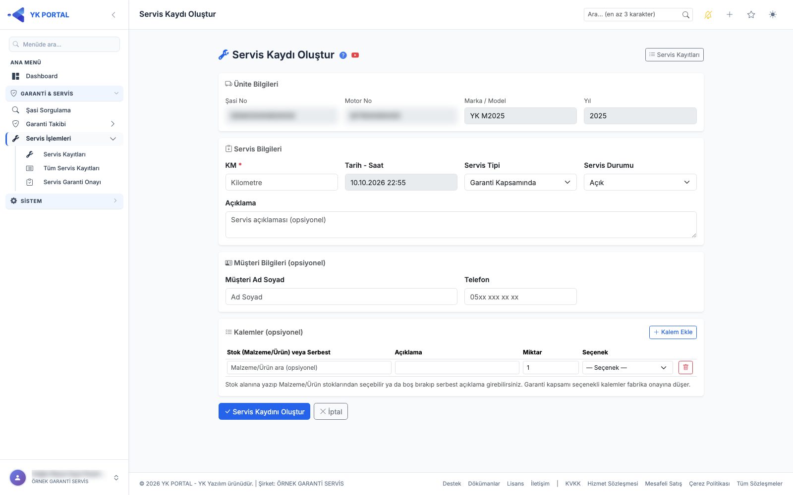Click the Servis Kayıtları list button
This screenshot has width=793, height=495.
pos(674,54)
